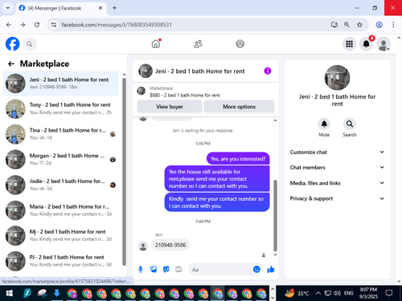Open the account profile avatar menu
Screen dimensions: 402x301
(x=384, y=44)
